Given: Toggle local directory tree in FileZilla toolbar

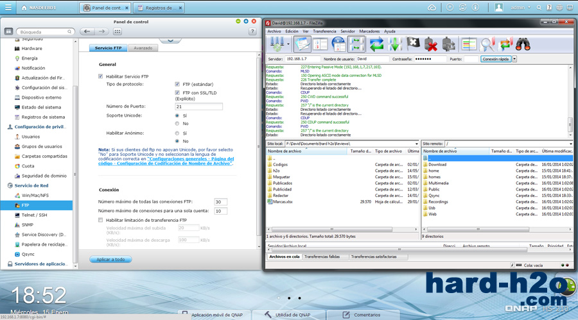Looking at the screenshot, I should click(x=320, y=44).
